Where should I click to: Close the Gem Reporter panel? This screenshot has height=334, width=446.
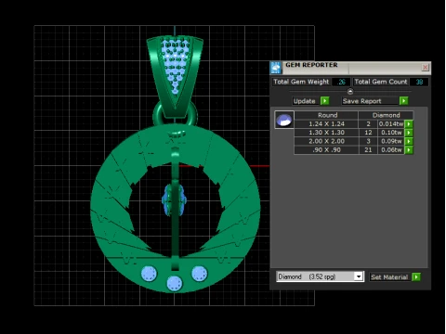425,67
